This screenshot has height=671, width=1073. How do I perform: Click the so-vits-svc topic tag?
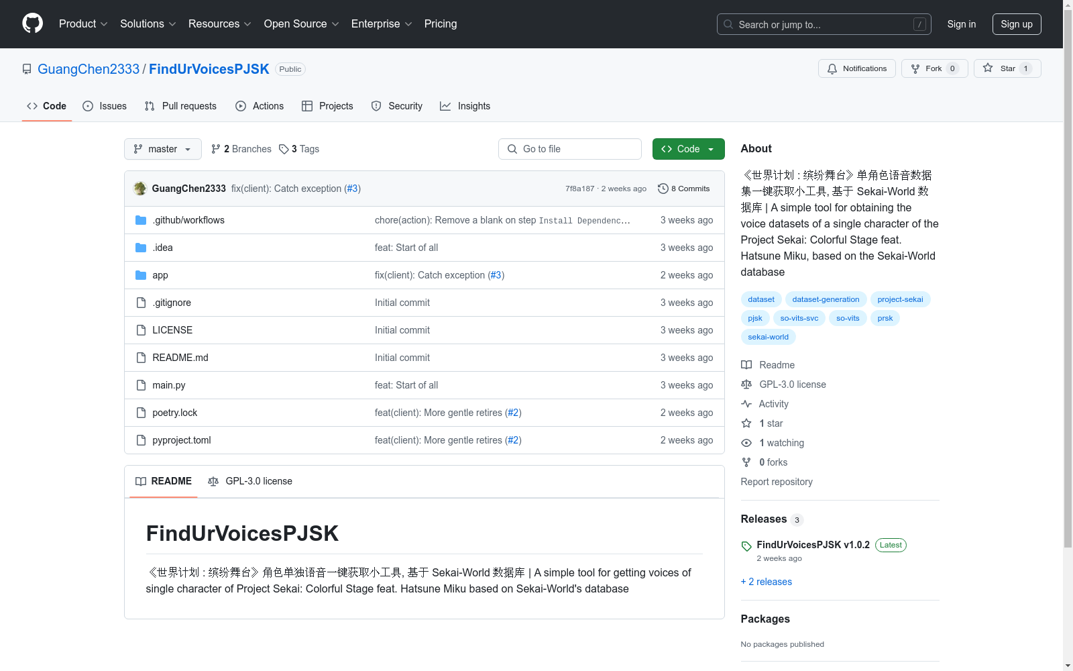(799, 318)
